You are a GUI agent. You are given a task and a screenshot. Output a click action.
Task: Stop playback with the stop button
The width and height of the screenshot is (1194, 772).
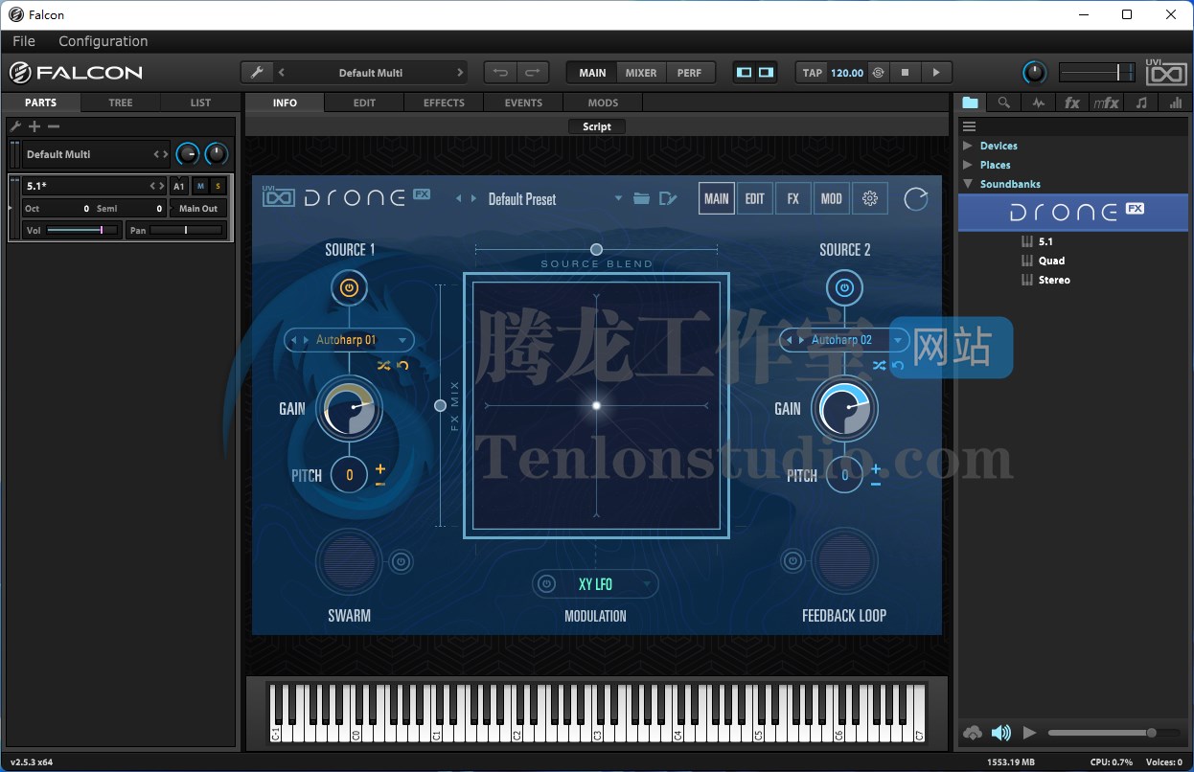click(905, 73)
